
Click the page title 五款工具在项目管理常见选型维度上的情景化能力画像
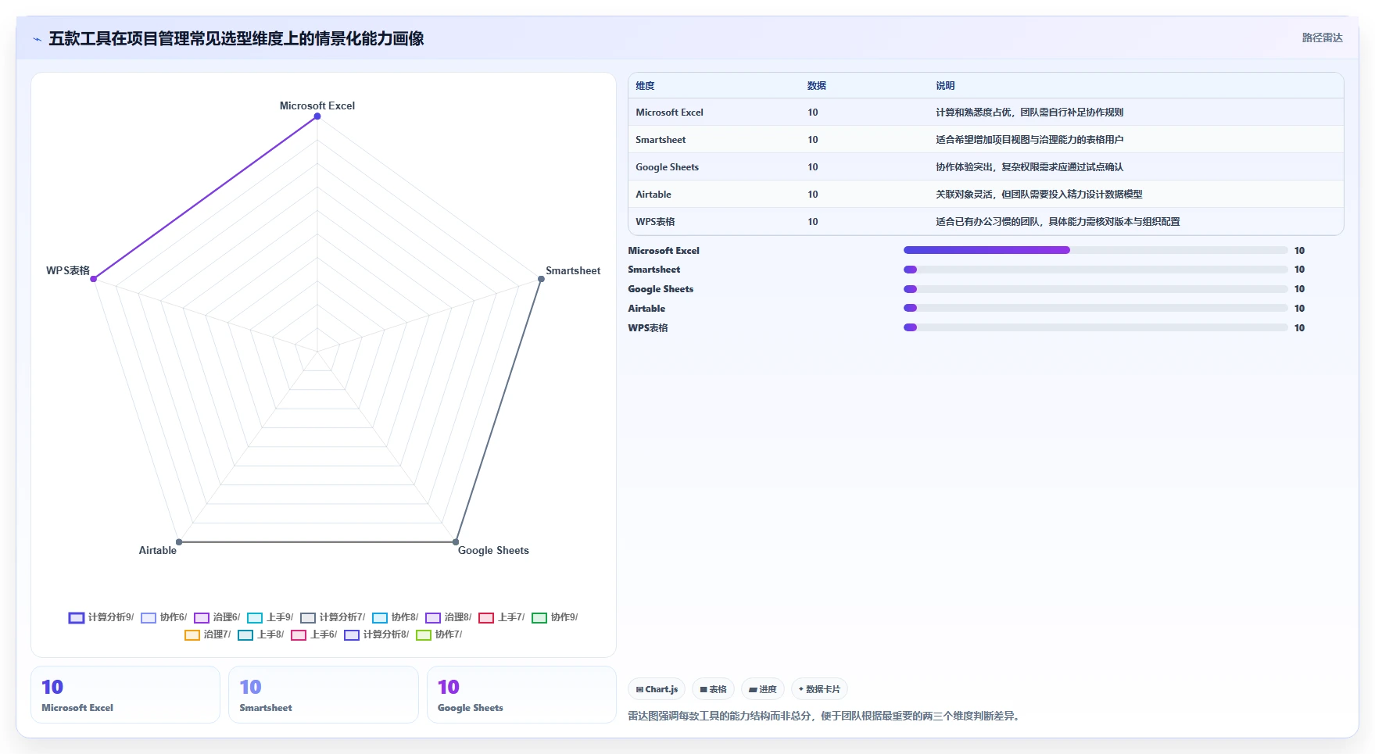point(236,38)
